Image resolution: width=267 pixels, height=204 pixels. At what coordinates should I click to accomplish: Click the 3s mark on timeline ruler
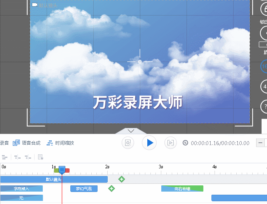(x=161, y=167)
